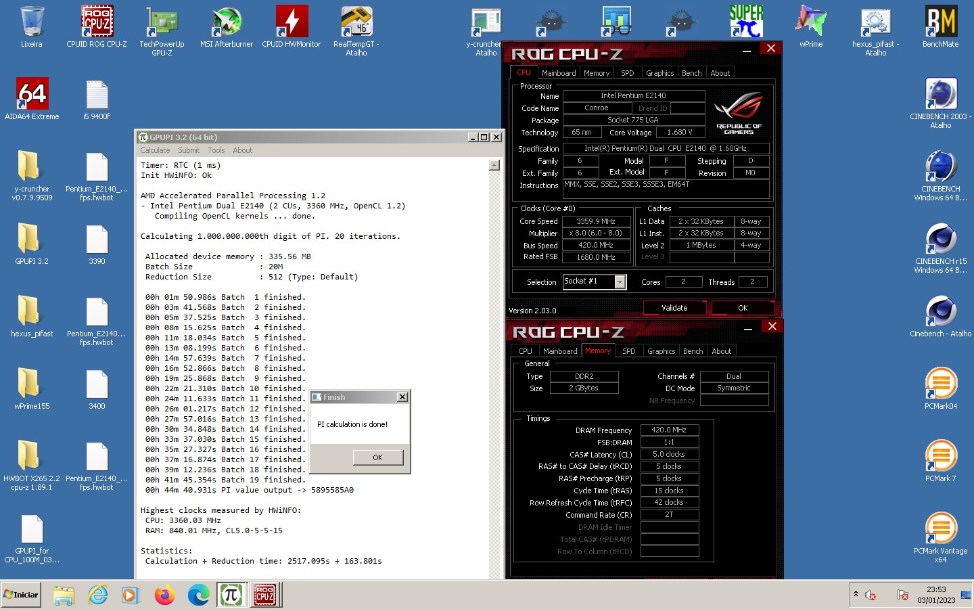This screenshot has width=974, height=609.
Task: Open SPD tab in lower CPU-Z window
Action: 629,351
